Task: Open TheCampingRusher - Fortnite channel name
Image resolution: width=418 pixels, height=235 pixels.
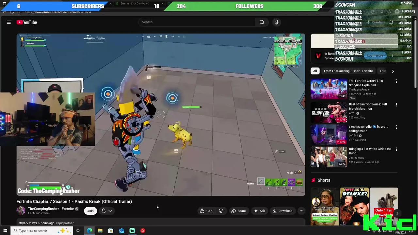Action: (51, 209)
